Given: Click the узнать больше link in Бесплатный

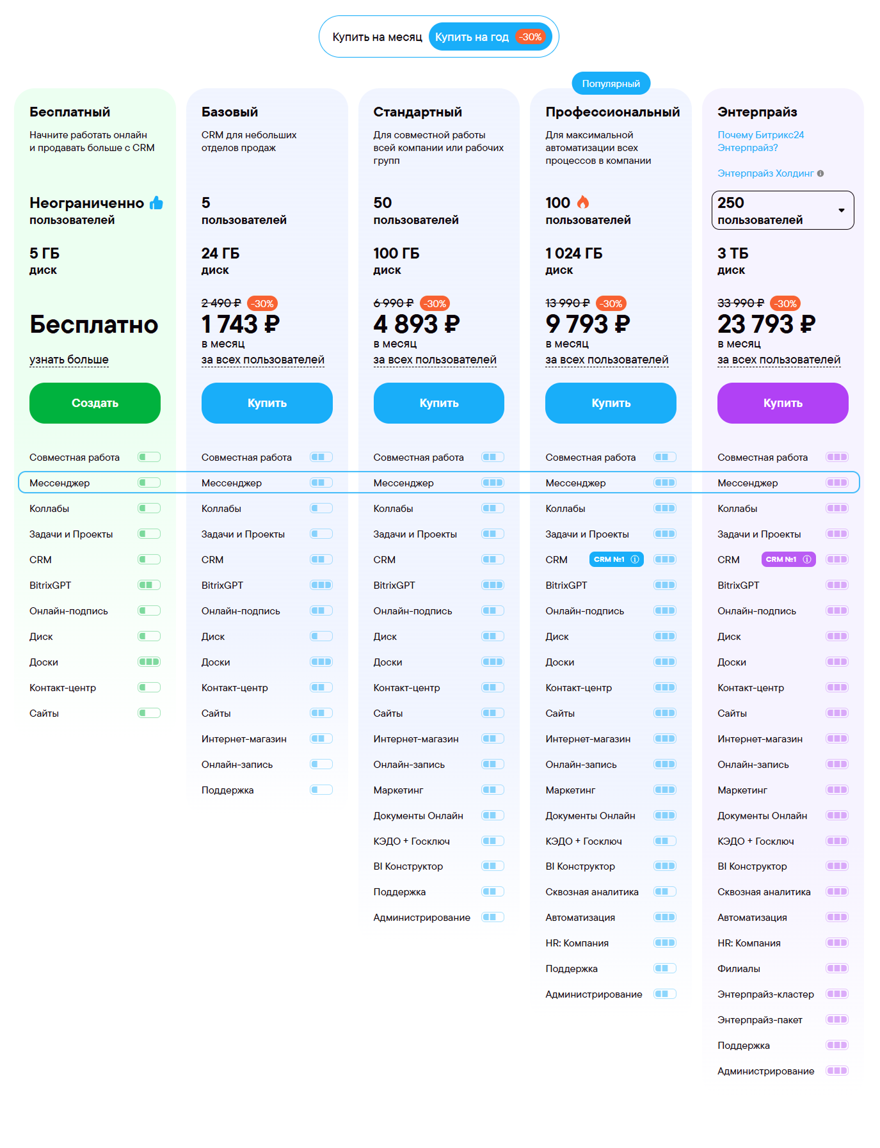Looking at the screenshot, I should coord(69,360).
